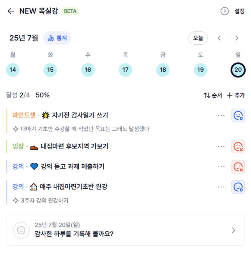Screen dimensions: 251x253
Task: Go back using the left arrow icon
Action: [11, 11]
